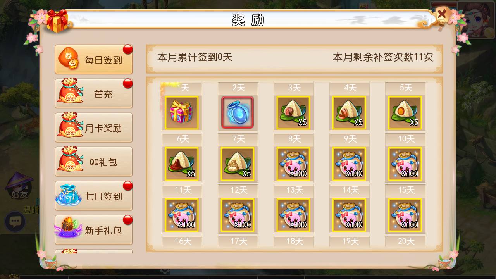496x279 pixels.
Task: Choose the day 15 pig pouch reward
Action: click(x=405, y=215)
